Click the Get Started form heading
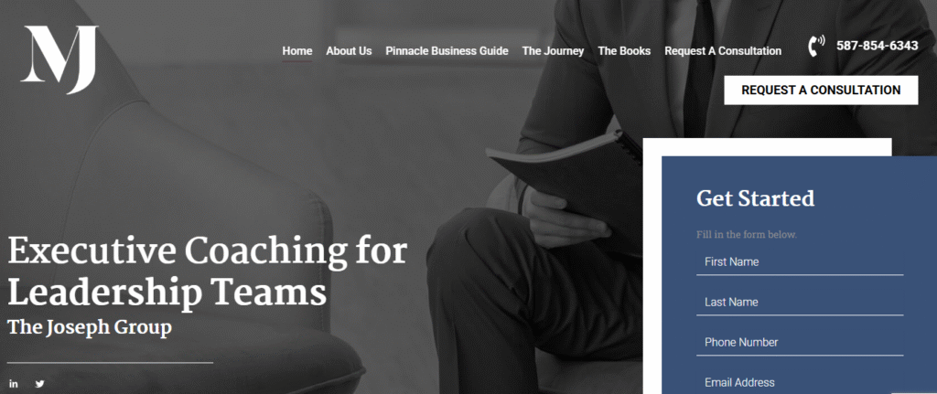Viewport: 937px width, 394px height. click(755, 198)
